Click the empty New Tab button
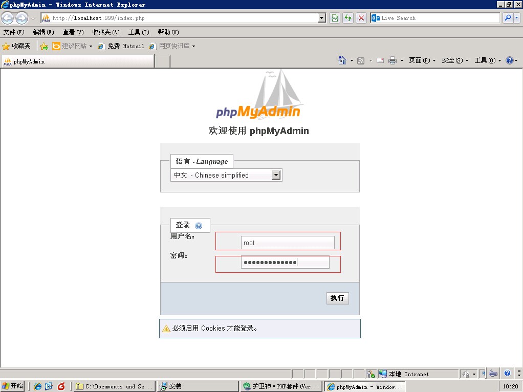This screenshot has height=392, width=523. [x=163, y=61]
